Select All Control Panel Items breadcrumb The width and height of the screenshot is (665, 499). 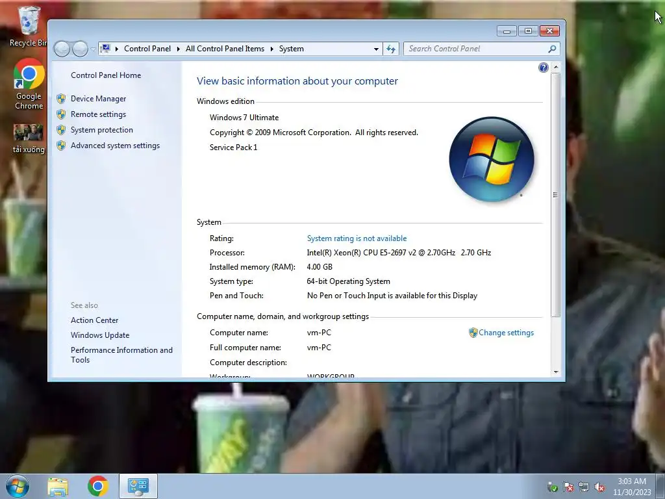click(225, 49)
